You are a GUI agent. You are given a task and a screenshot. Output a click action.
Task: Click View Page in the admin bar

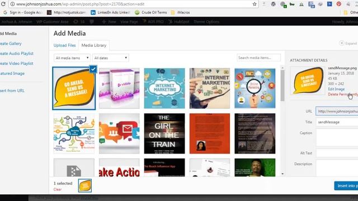(129, 22)
